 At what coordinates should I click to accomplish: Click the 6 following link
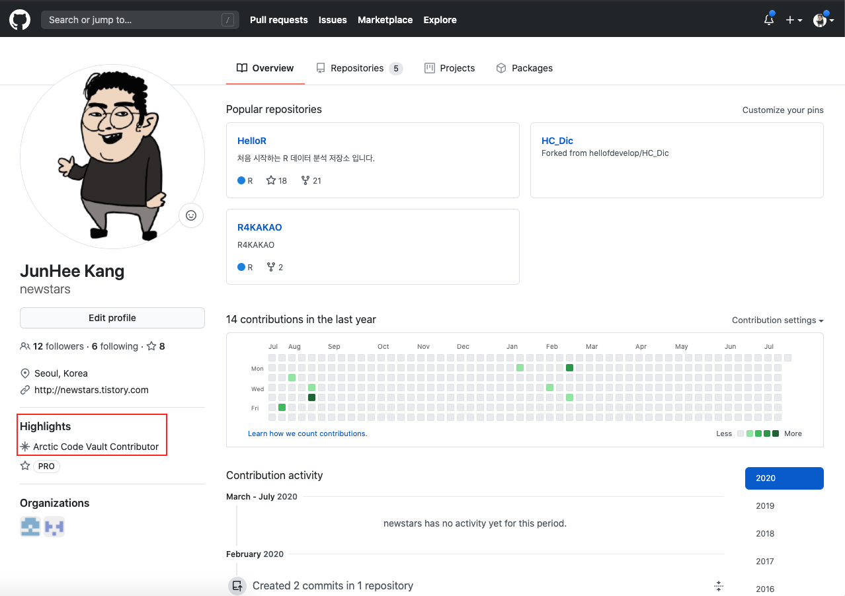click(115, 346)
